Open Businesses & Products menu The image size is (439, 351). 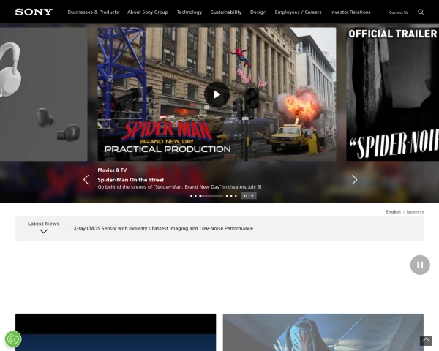pos(93,12)
